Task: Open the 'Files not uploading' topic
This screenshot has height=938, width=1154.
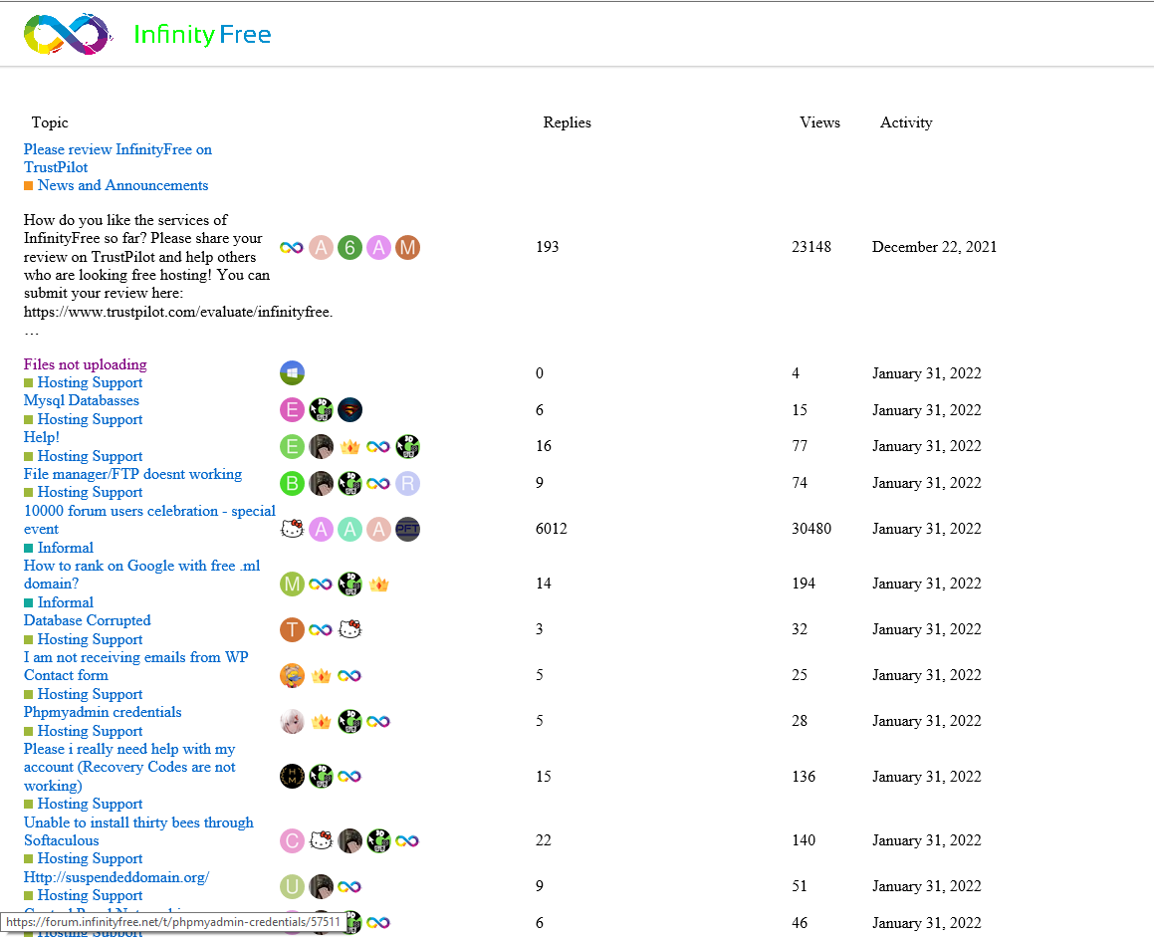Action: click(x=85, y=364)
